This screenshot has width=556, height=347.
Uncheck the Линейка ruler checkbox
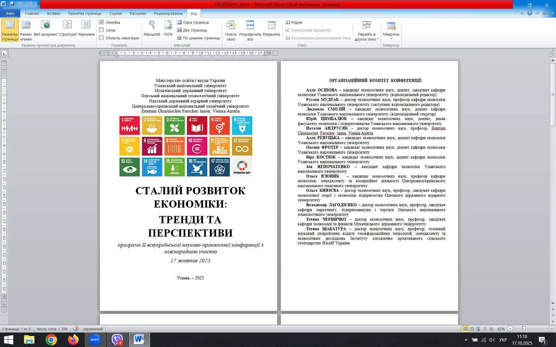101,22
